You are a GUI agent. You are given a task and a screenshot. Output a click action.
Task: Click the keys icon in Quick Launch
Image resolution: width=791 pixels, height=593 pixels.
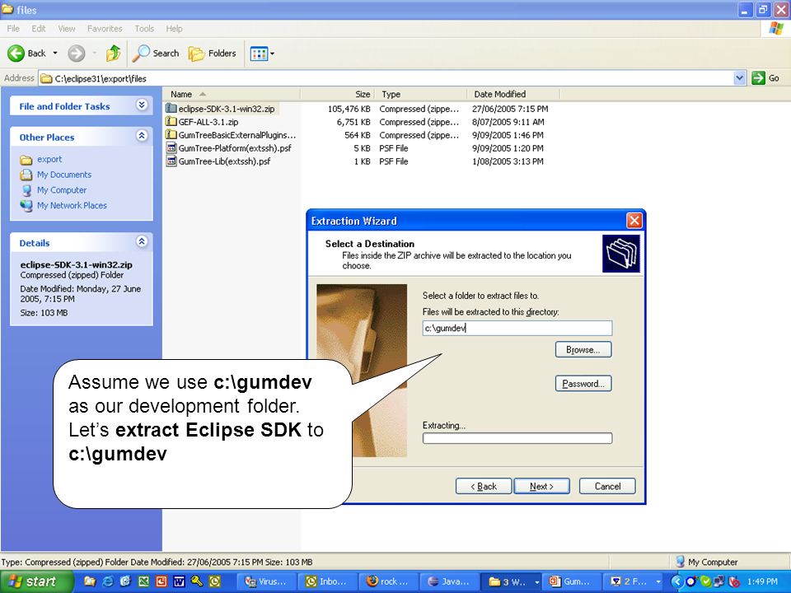[x=197, y=581]
